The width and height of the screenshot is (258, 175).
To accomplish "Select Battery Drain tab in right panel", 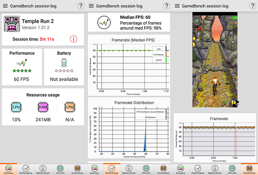I will pyautogui.click(x=215, y=170).
